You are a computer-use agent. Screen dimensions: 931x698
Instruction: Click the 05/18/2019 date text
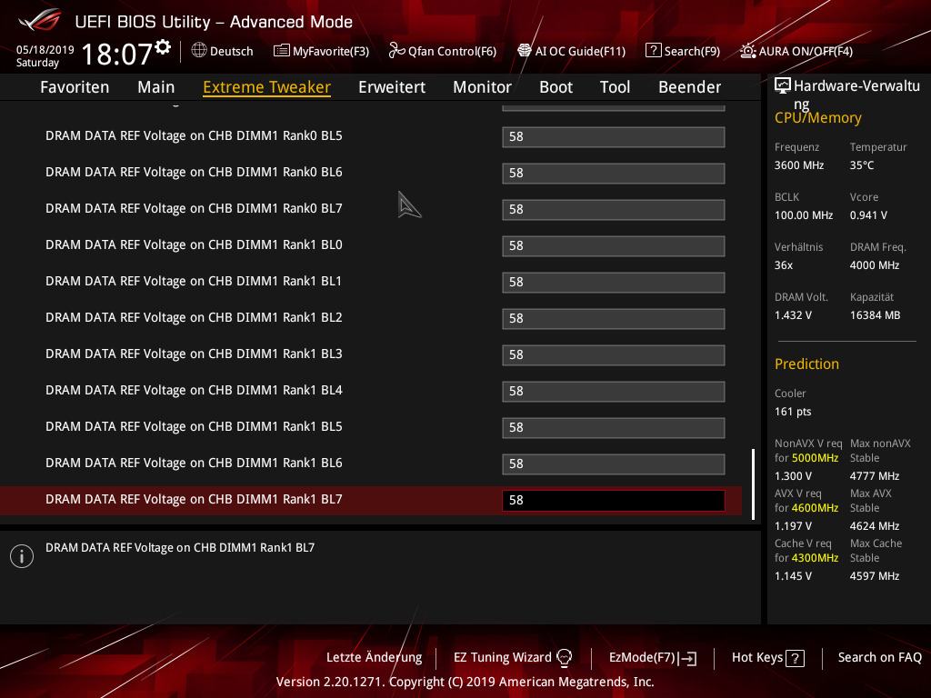coord(45,50)
